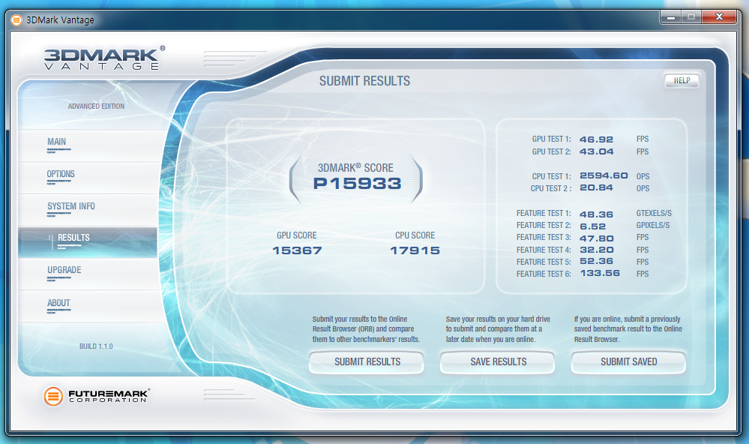Viewport: 749px width, 444px height.
Task: Click the GPIXELS/S unit label
Action: click(x=653, y=225)
